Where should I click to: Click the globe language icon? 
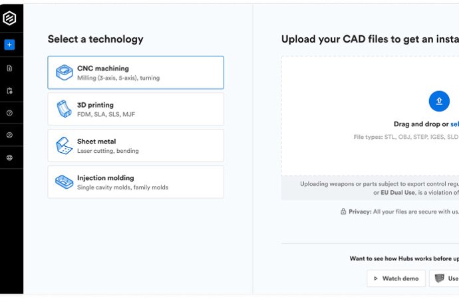pyautogui.click(x=9, y=157)
